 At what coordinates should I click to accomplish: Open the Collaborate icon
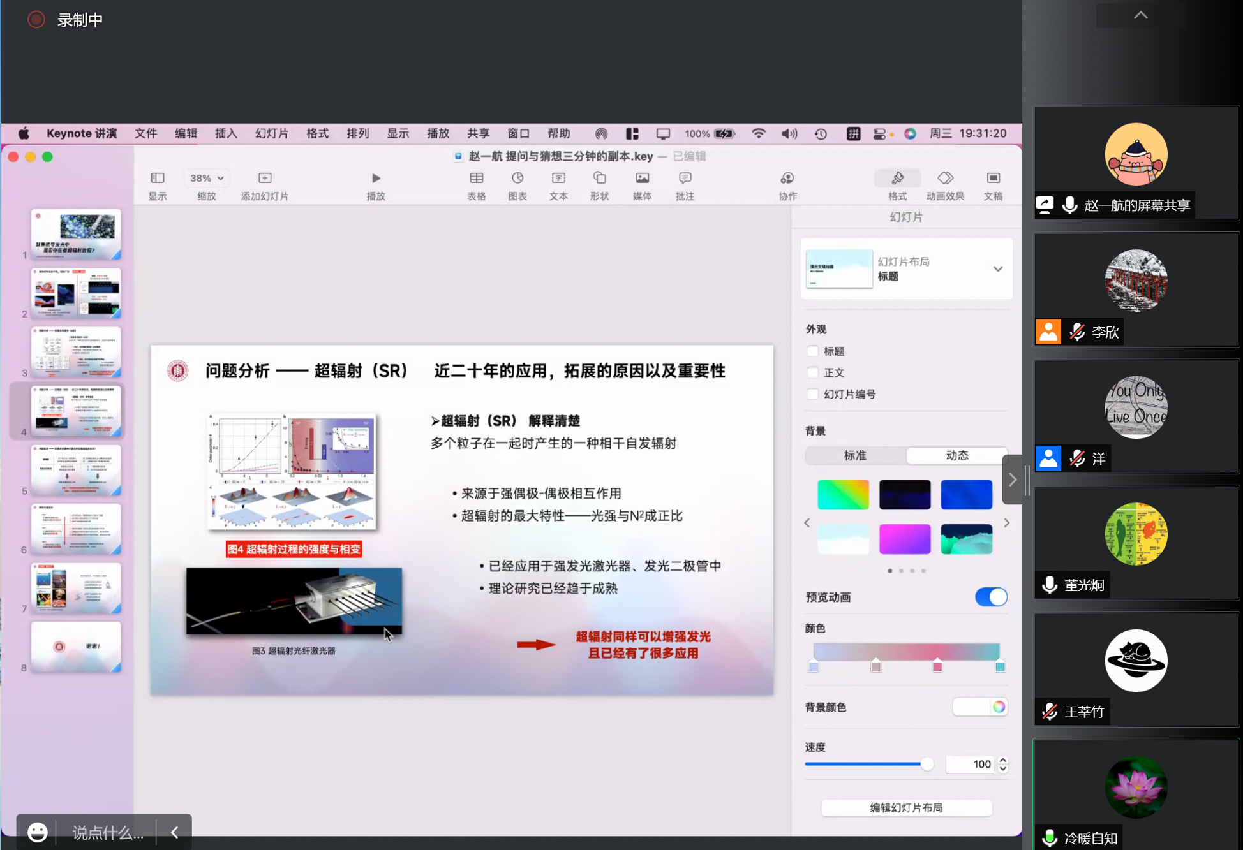[x=787, y=179]
